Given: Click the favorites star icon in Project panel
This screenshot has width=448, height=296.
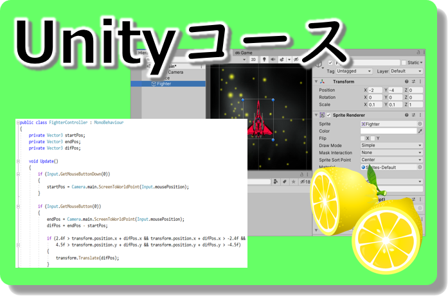Looking at the screenshot, I should click(294, 182).
